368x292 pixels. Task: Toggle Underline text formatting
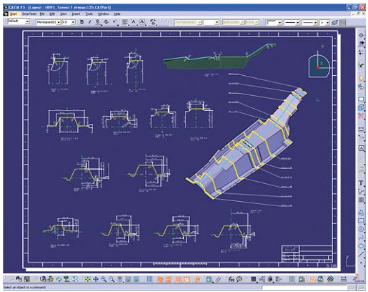[98, 22]
